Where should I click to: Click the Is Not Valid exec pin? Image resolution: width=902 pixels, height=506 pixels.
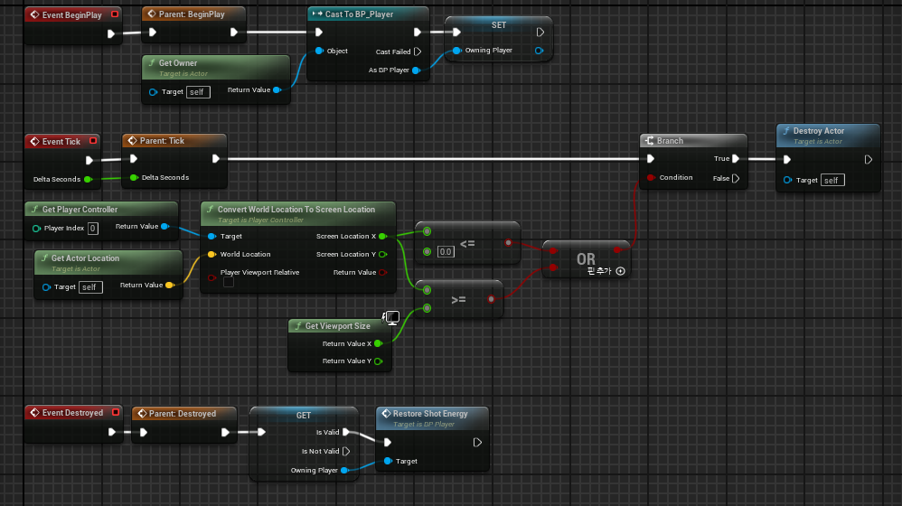pos(346,452)
